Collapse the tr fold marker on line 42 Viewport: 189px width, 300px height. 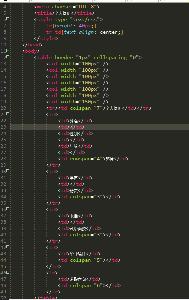(x=8, y=247)
